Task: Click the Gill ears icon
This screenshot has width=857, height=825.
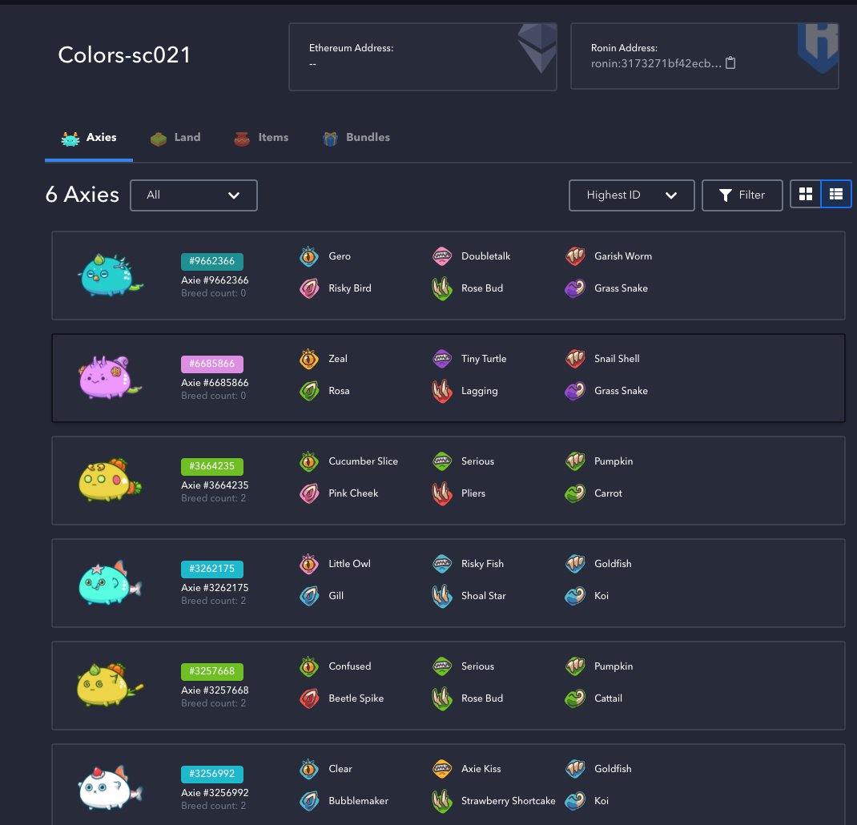Action: click(309, 596)
